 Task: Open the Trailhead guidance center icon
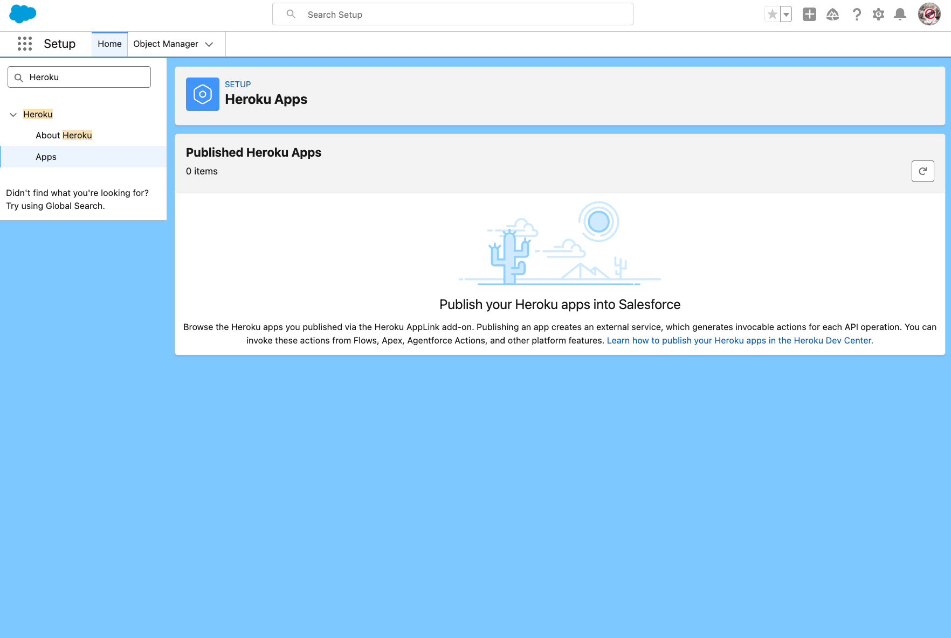tap(832, 15)
